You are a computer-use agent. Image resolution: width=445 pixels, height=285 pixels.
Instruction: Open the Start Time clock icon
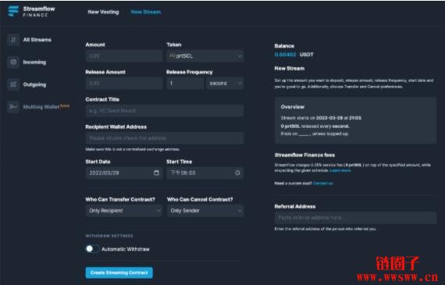pyautogui.click(x=237, y=173)
